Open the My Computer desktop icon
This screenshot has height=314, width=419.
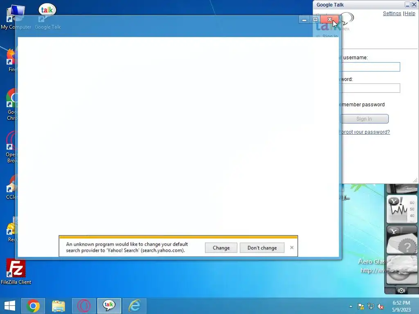tap(16, 16)
